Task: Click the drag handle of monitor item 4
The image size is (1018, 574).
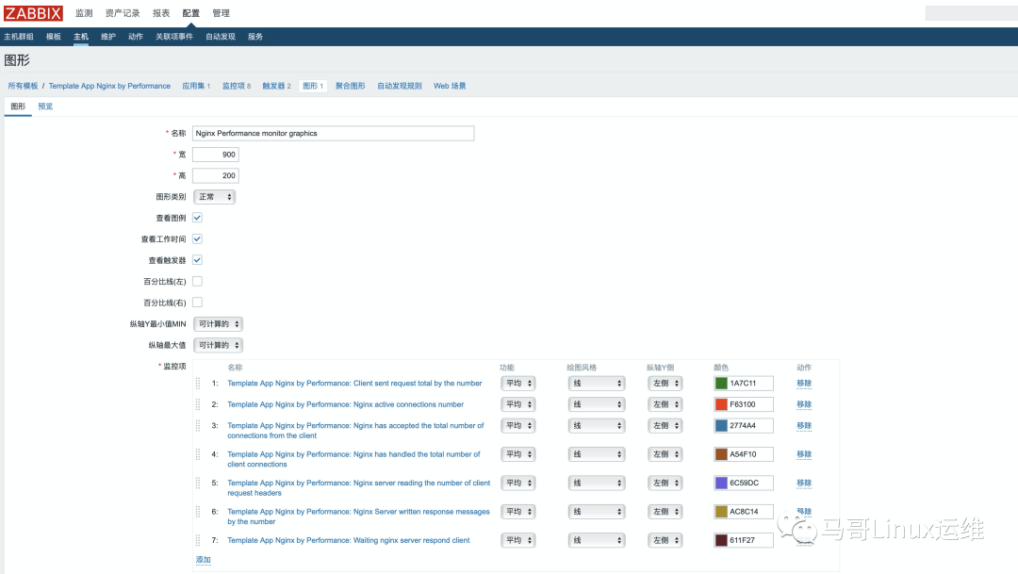Action: pyautogui.click(x=198, y=454)
